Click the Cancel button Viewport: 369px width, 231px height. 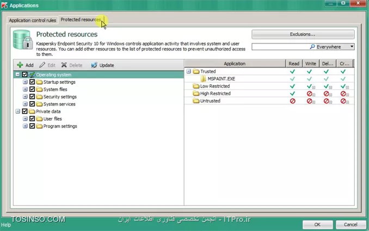pos(350,224)
